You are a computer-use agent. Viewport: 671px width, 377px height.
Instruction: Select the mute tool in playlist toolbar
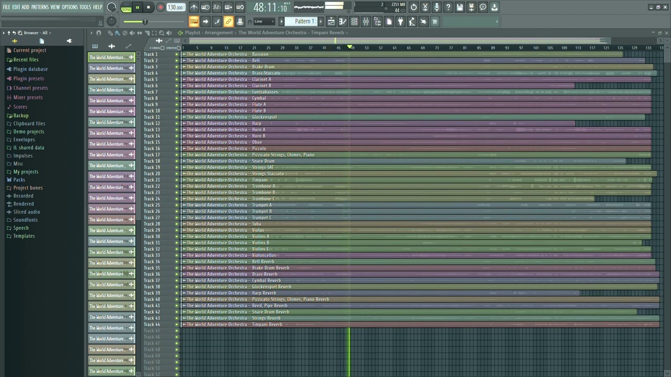(132, 33)
